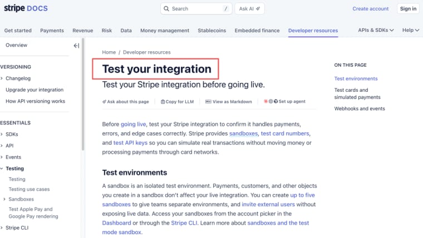Screen dimensions: 423x238
Task: Click the Stripe Docs logo
Action: [26, 8]
